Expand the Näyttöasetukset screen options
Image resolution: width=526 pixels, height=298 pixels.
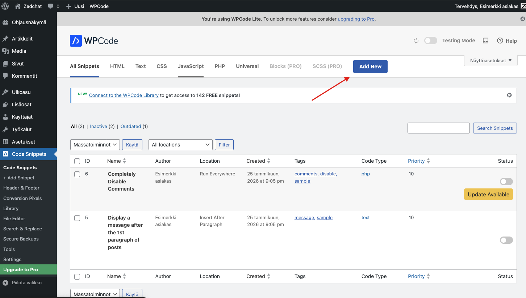[490, 60]
